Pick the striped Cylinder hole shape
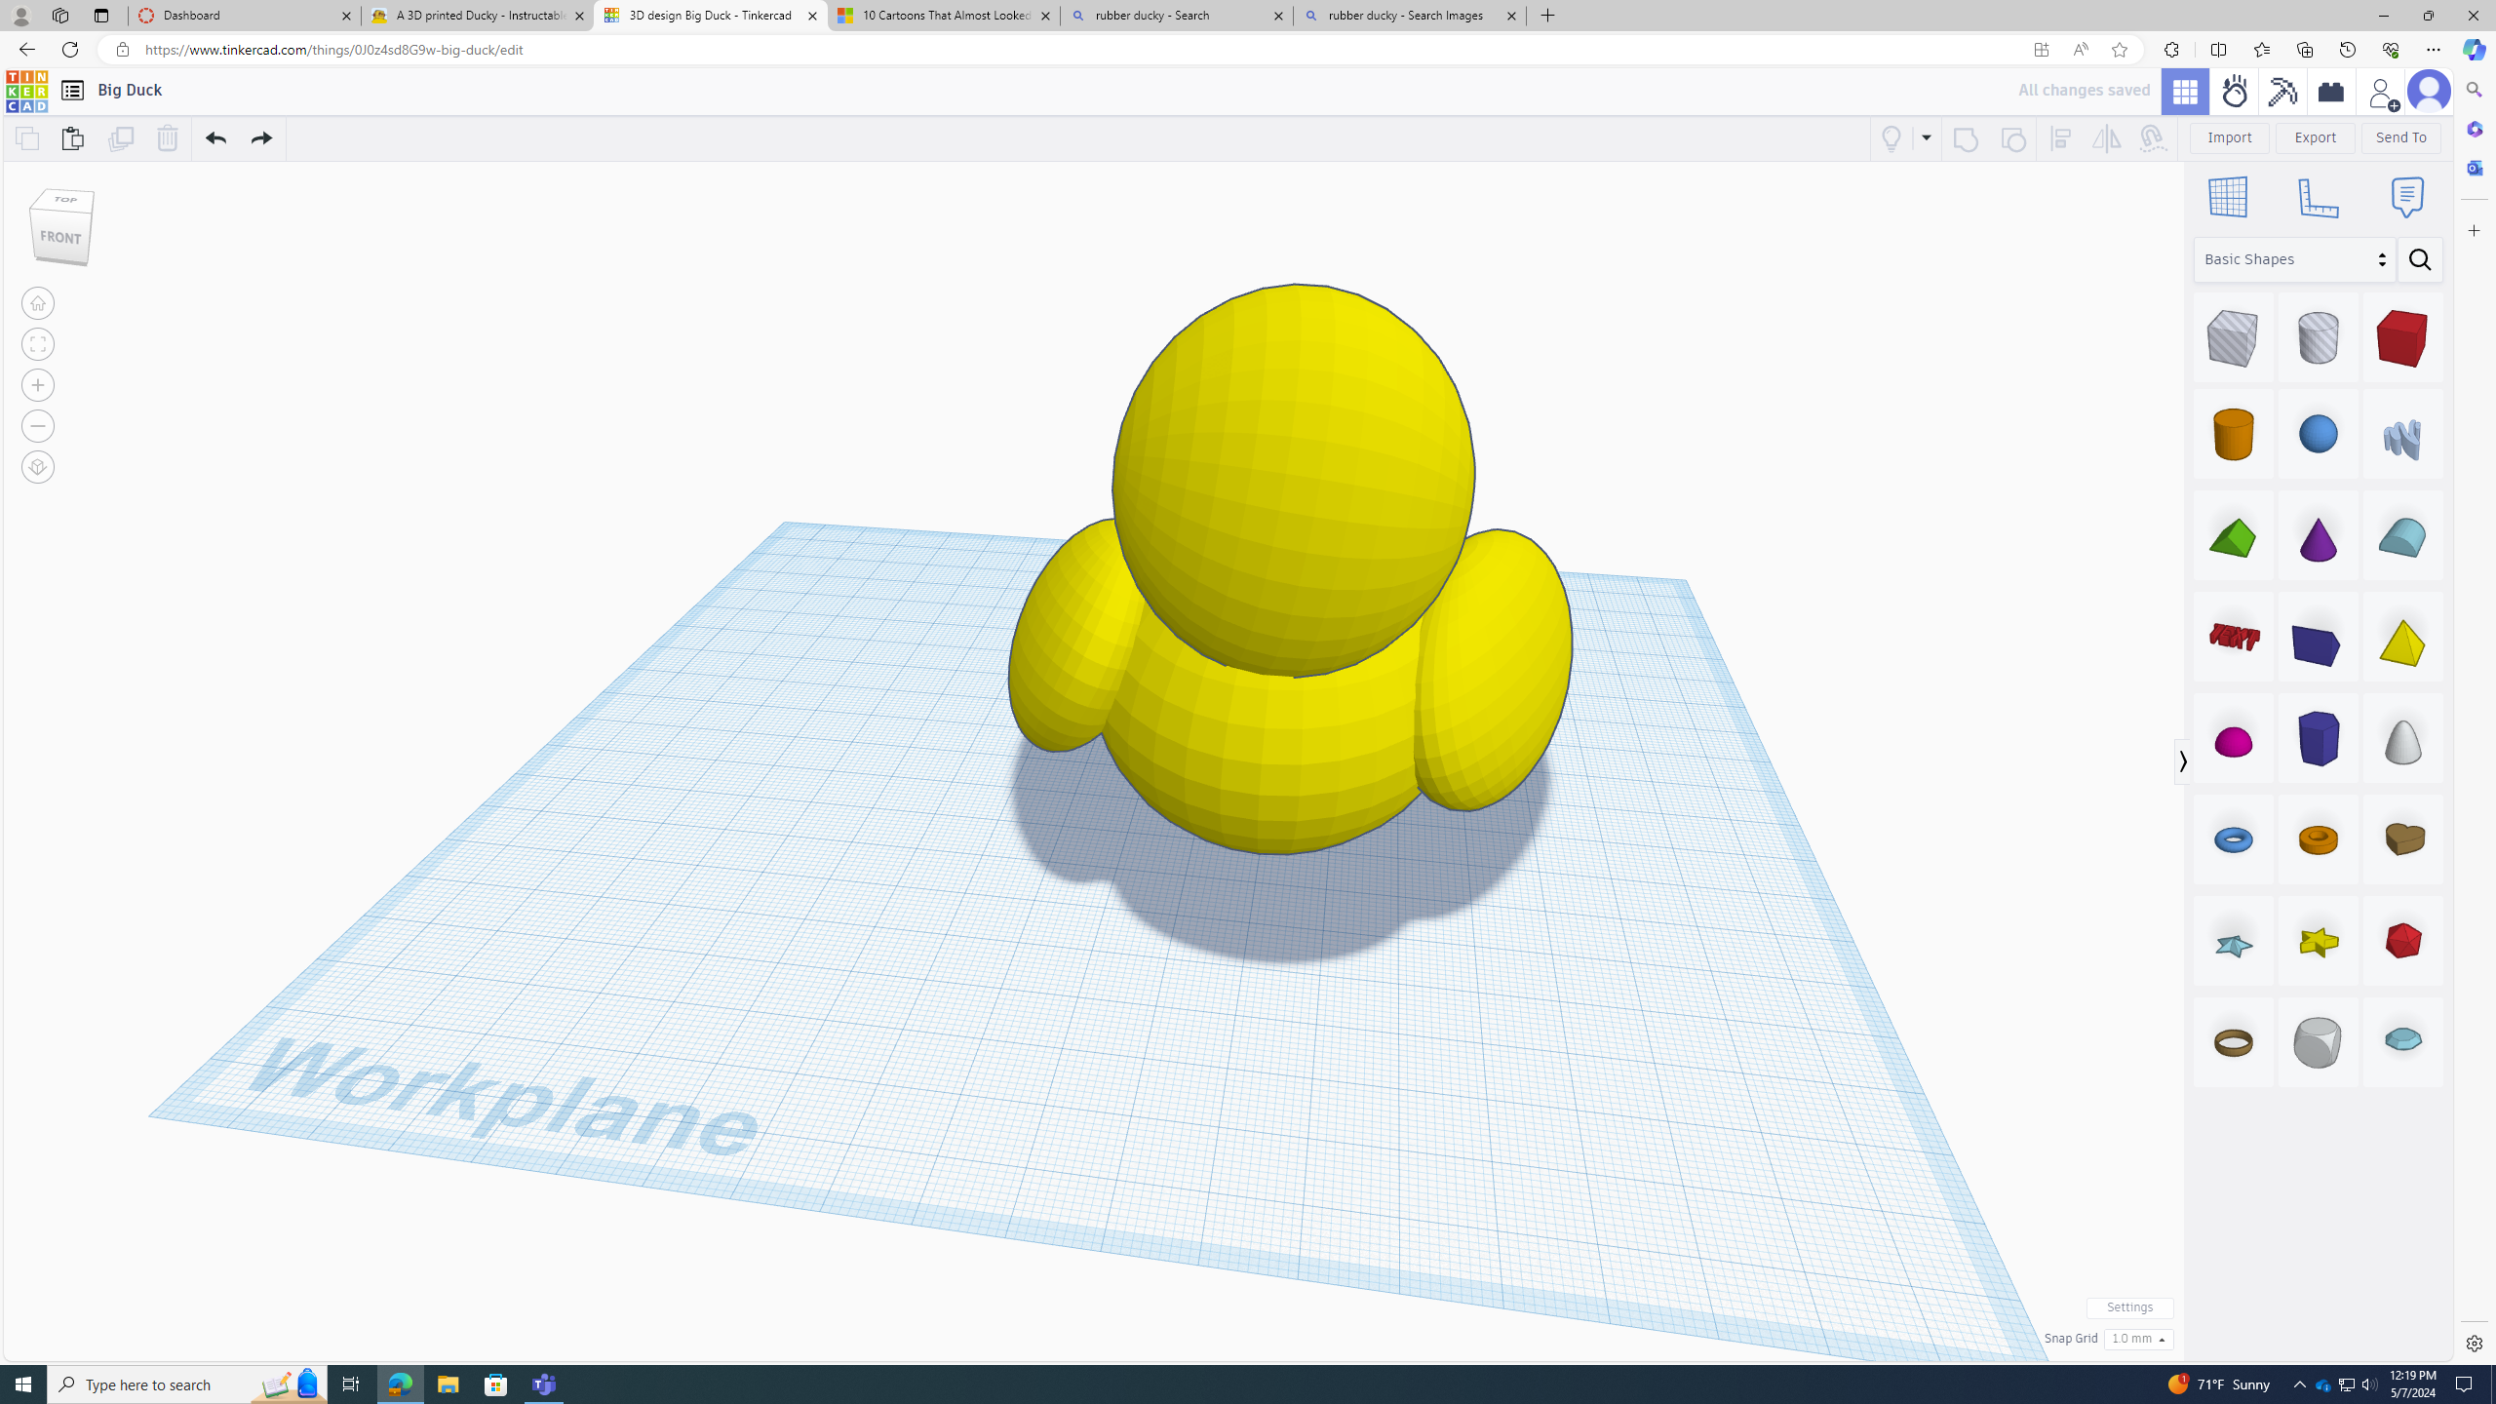 (x=2318, y=337)
